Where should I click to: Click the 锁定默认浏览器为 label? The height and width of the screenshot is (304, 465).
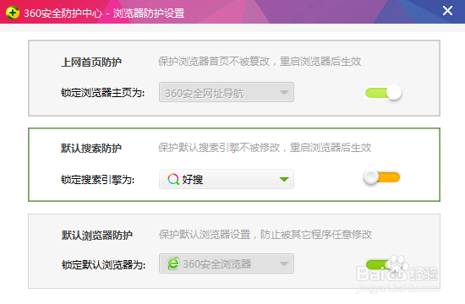103,264
